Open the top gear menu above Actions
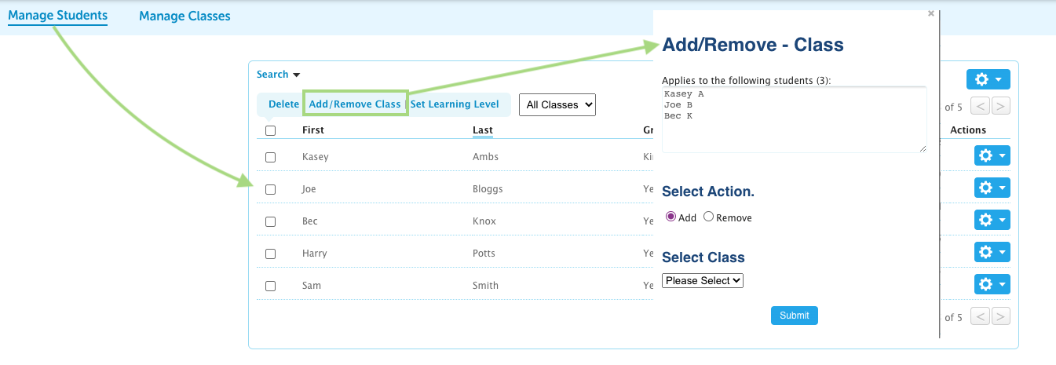1056x365 pixels. coord(988,79)
